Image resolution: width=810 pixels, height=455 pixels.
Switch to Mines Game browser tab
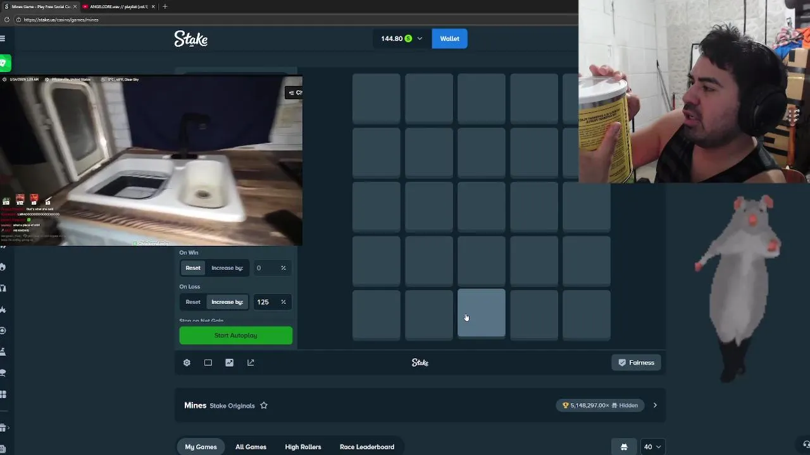pos(40,6)
